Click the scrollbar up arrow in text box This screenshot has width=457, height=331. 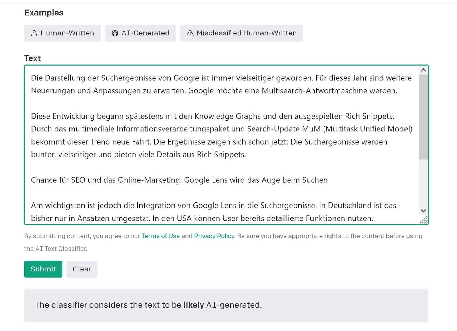tap(423, 70)
